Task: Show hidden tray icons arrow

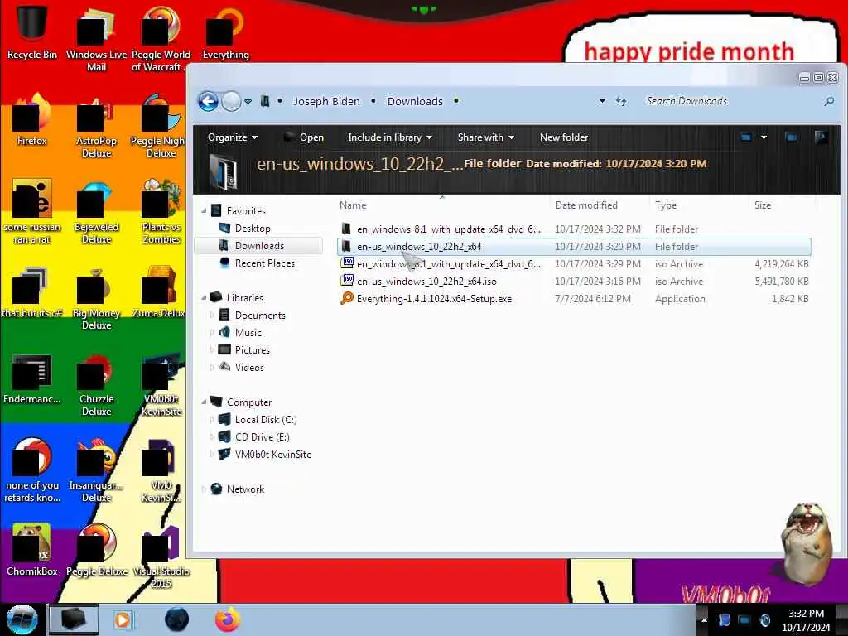Action: (704, 619)
